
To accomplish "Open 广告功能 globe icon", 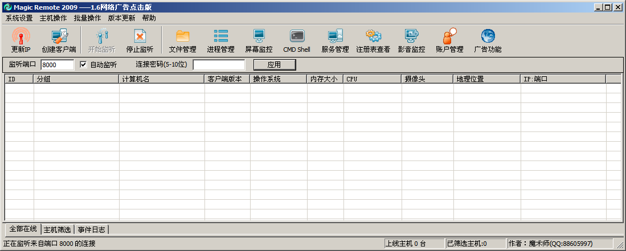I will pyautogui.click(x=488, y=36).
